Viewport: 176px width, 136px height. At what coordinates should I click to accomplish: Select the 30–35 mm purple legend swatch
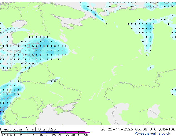coord(62,132)
